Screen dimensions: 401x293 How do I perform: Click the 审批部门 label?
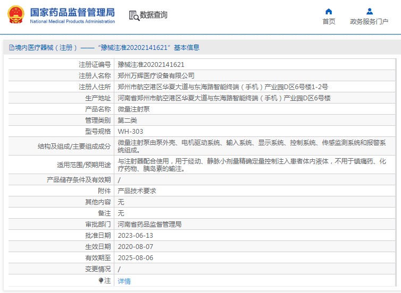click(98, 225)
